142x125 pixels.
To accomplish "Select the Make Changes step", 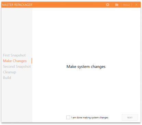I will 15,61.
